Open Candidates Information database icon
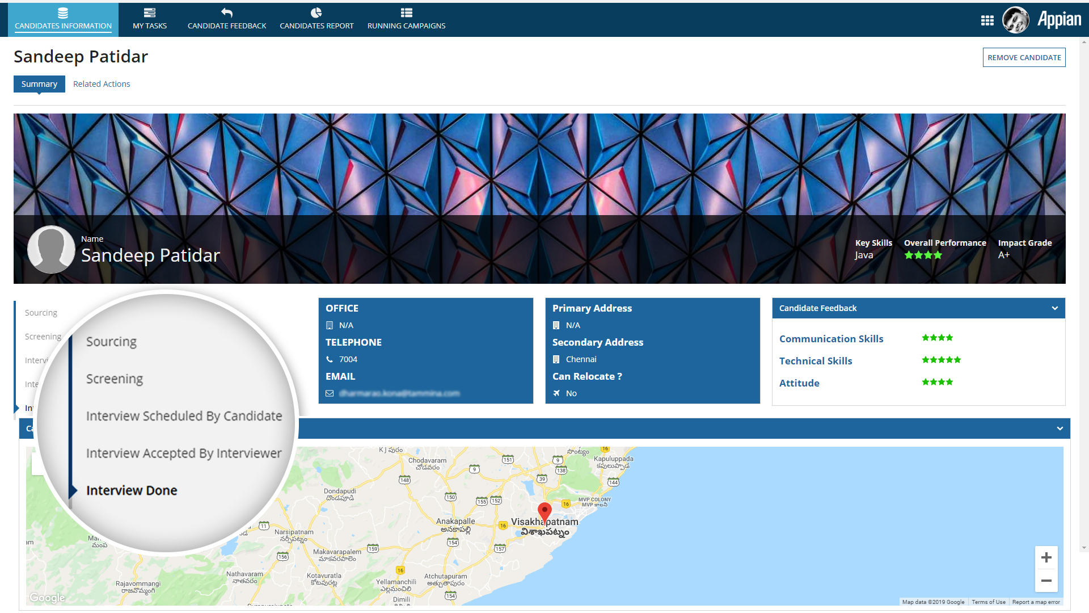The width and height of the screenshot is (1089, 613). 63,13
